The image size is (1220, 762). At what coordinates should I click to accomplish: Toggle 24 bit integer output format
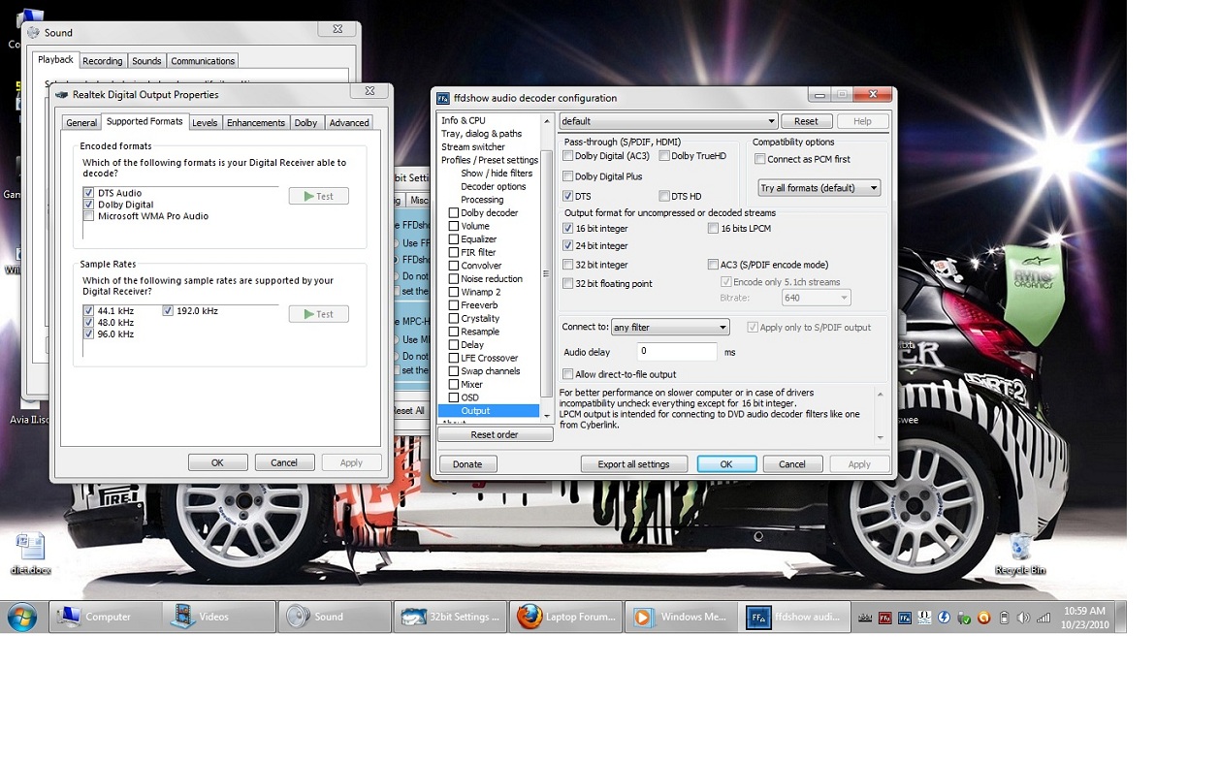coord(568,246)
